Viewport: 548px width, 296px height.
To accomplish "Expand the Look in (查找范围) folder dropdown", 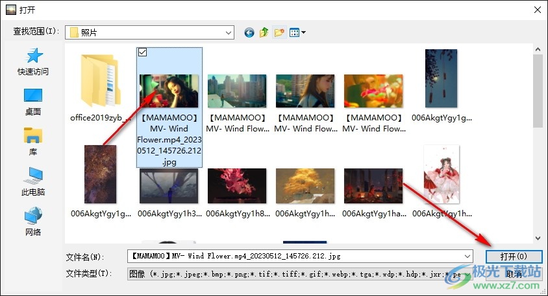I will [228, 33].
